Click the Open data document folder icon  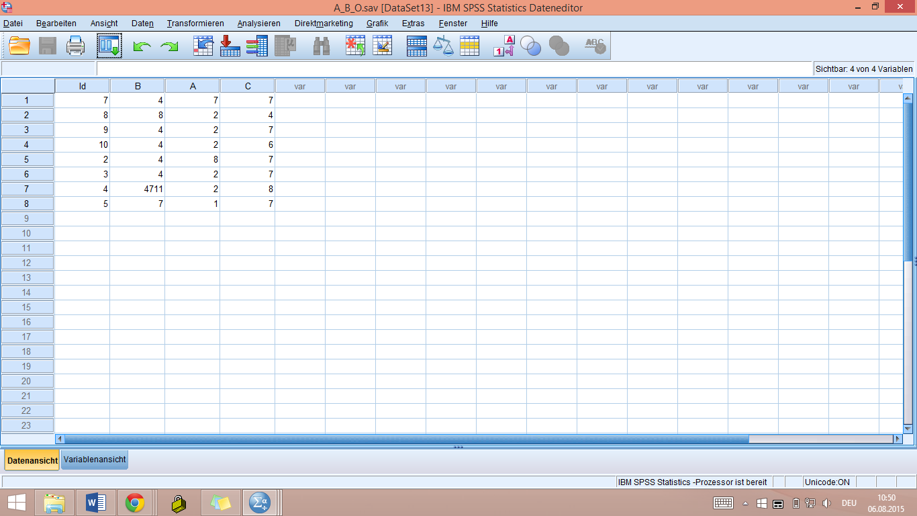point(19,46)
